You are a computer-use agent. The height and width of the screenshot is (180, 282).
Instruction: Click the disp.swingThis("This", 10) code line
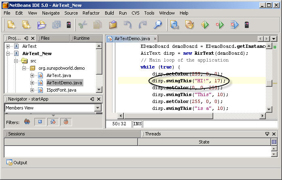tap(190, 94)
